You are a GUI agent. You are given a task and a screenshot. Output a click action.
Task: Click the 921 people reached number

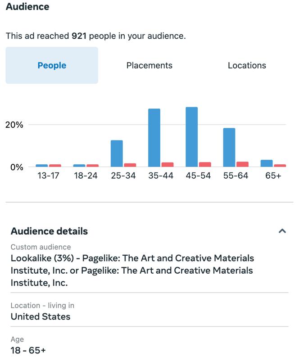pos(79,36)
